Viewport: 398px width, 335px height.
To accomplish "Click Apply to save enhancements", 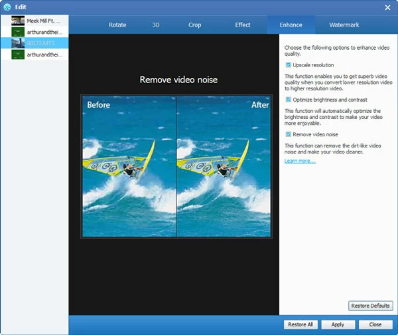I will [338, 324].
